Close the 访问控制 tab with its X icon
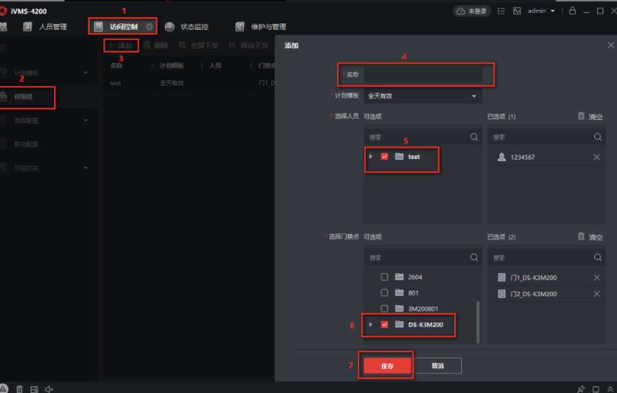 (149, 27)
